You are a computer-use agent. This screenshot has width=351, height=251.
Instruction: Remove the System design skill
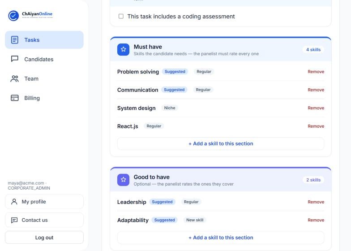coord(316,108)
